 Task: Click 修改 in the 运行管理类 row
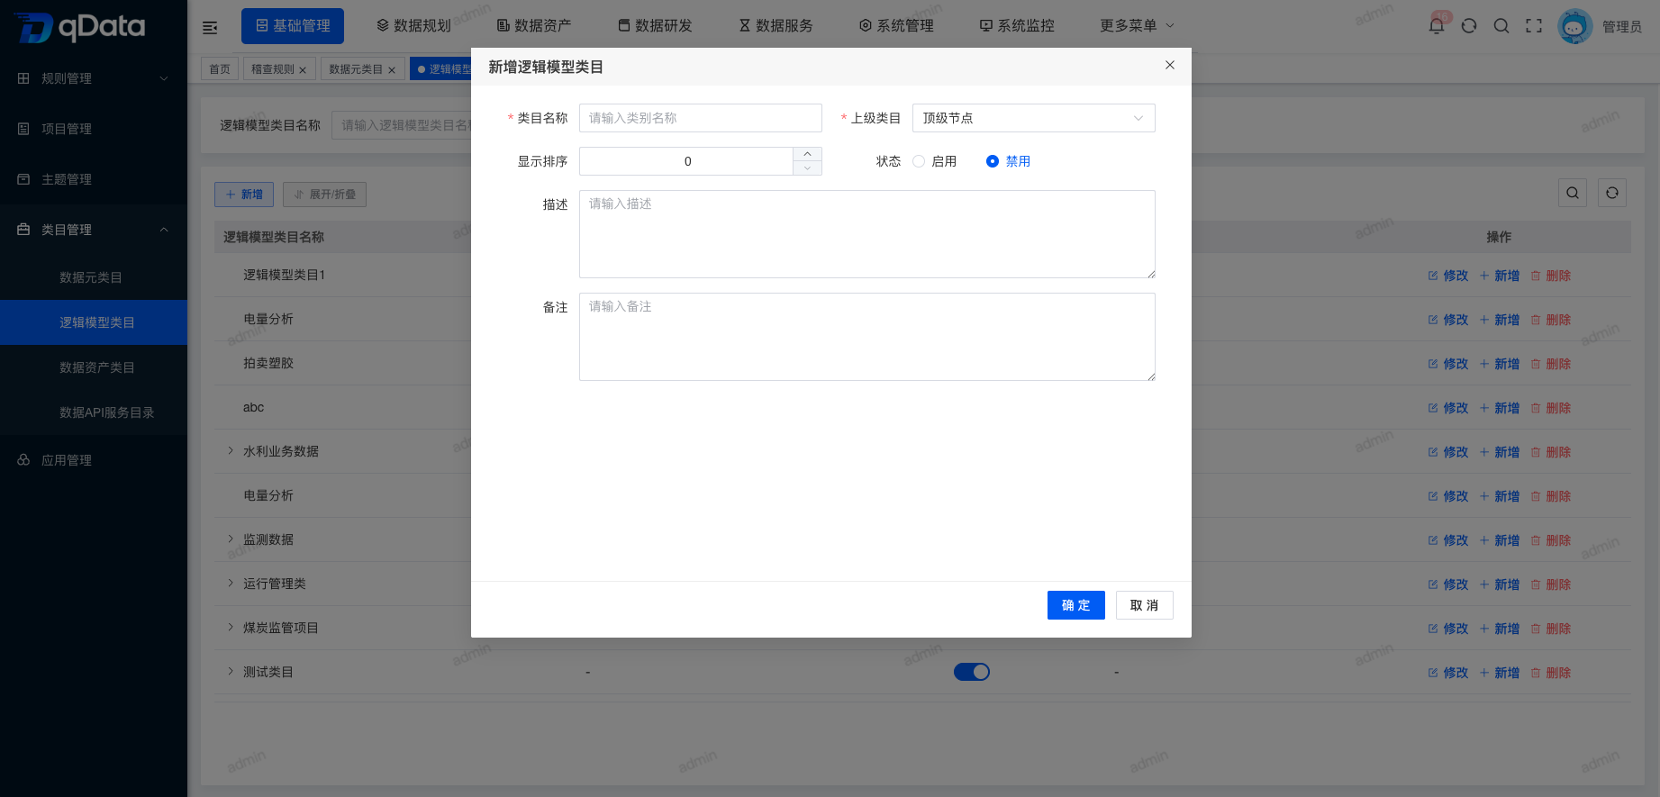[1448, 584]
